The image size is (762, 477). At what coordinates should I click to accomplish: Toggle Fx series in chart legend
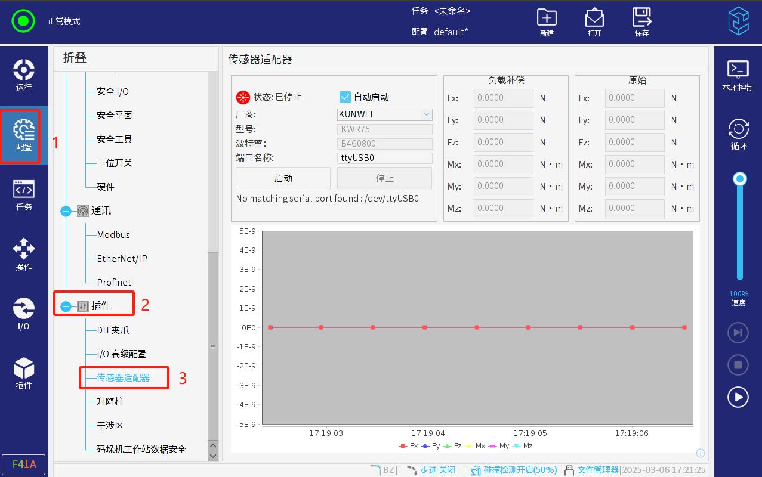[x=408, y=446]
